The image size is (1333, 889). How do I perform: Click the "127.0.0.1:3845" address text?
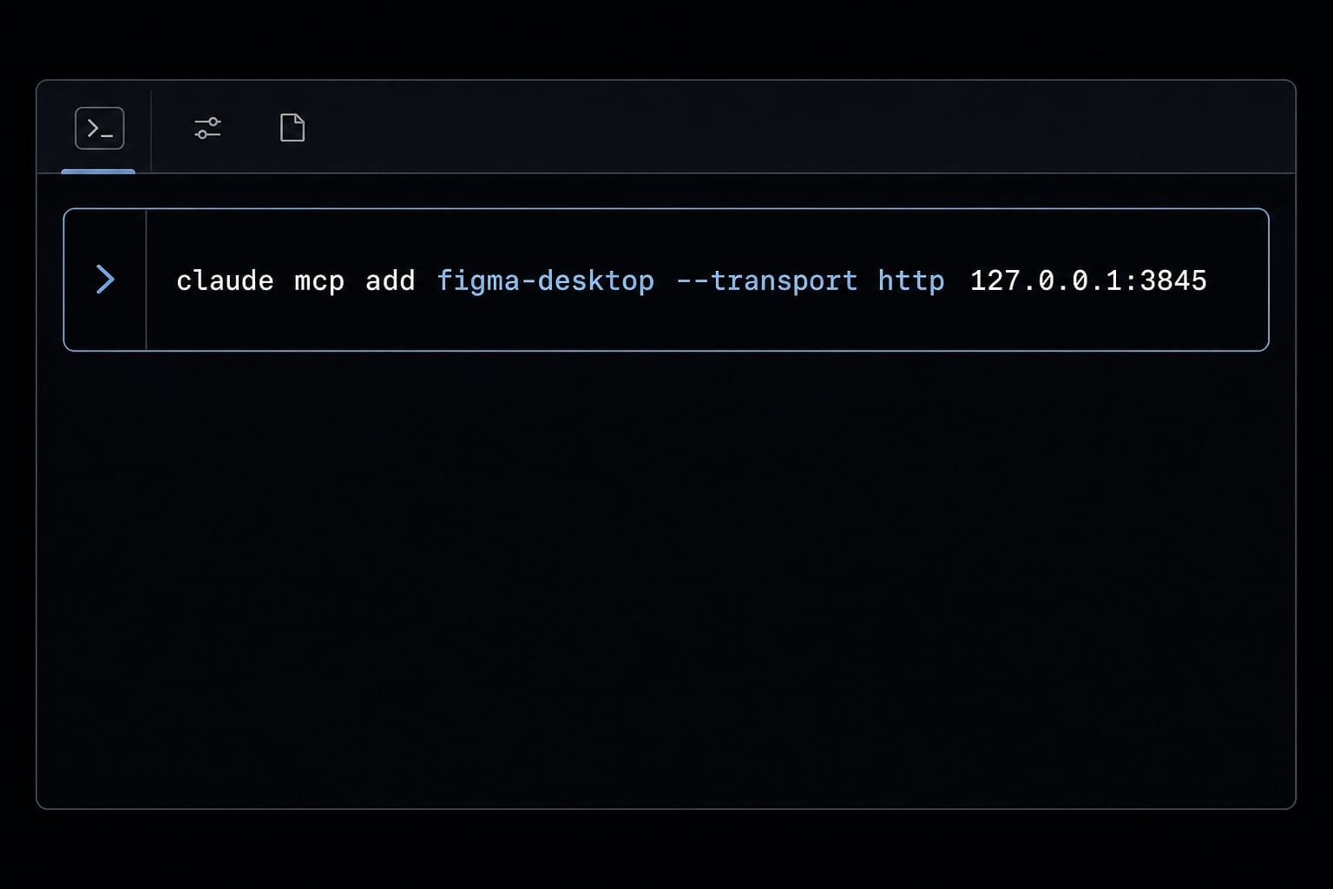click(x=1088, y=280)
